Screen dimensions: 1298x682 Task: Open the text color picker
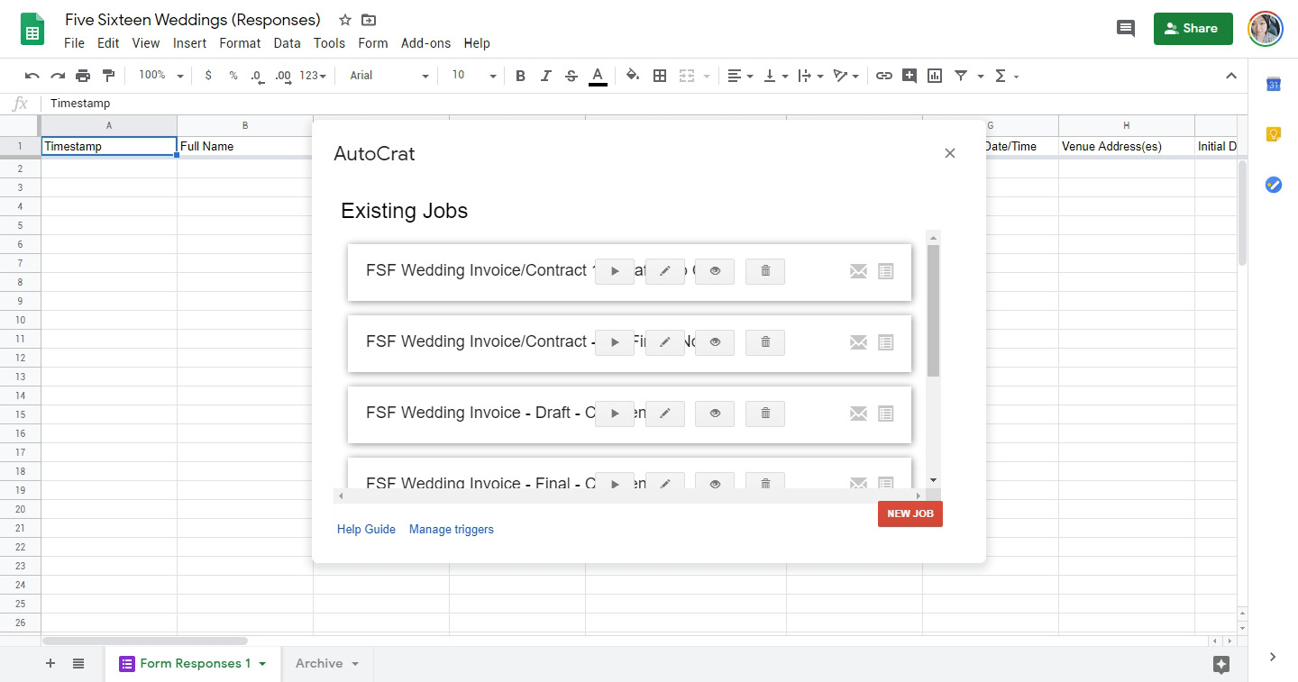[597, 76]
